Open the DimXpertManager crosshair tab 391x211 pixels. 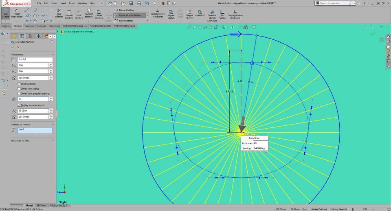point(38,36)
